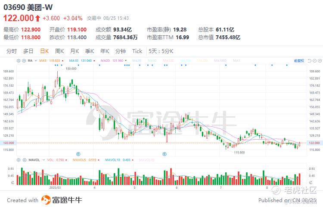The width and height of the screenshot is (323, 209).
Task: Click the 最低价 118.800 value
Action: [31, 37]
